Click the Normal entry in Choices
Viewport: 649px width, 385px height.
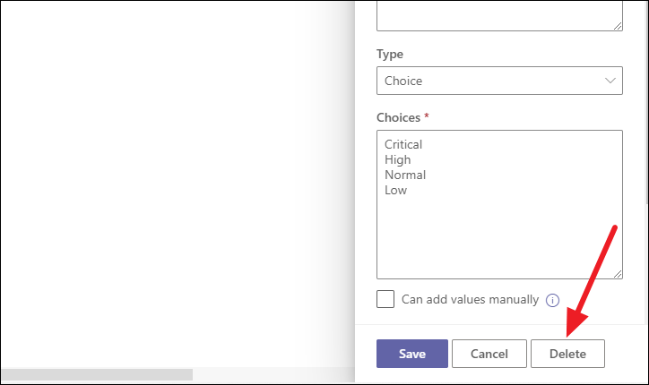coord(405,175)
